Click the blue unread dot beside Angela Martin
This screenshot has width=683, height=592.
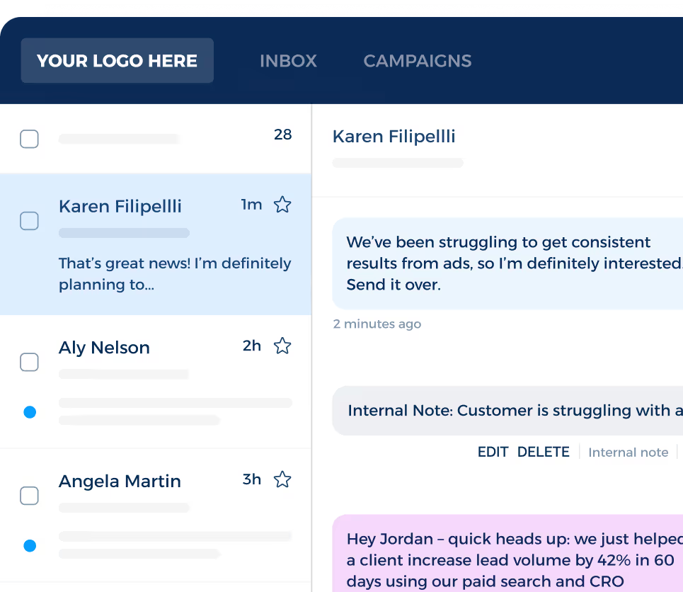pyautogui.click(x=30, y=545)
